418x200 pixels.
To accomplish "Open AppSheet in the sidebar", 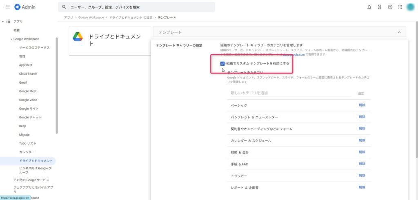I will tap(26, 65).
